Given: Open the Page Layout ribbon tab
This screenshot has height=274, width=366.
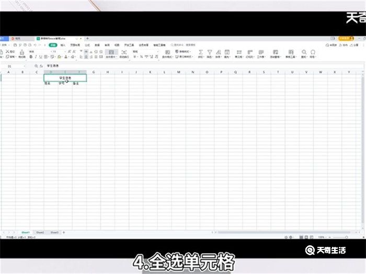Looking at the screenshot, I should coord(75,45).
